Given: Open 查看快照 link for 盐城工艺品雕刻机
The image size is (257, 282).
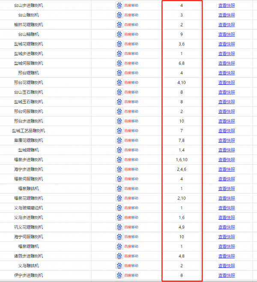Looking at the screenshot, I should pos(227,131).
